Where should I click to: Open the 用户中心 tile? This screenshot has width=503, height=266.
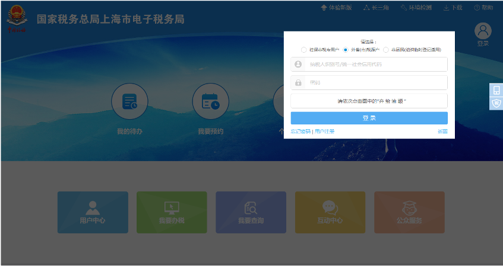[x=93, y=212]
